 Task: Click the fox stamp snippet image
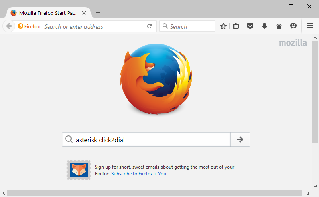[x=79, y=170]
